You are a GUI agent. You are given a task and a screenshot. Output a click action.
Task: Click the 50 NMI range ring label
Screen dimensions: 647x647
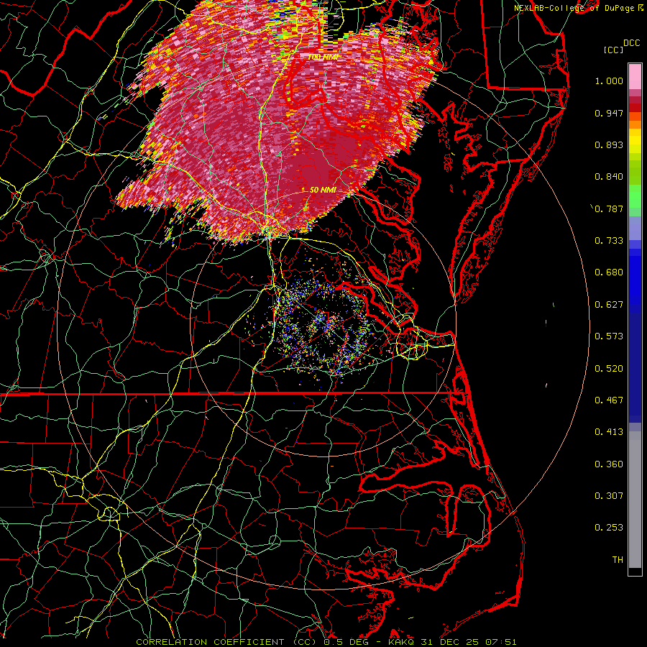(323, 190)
